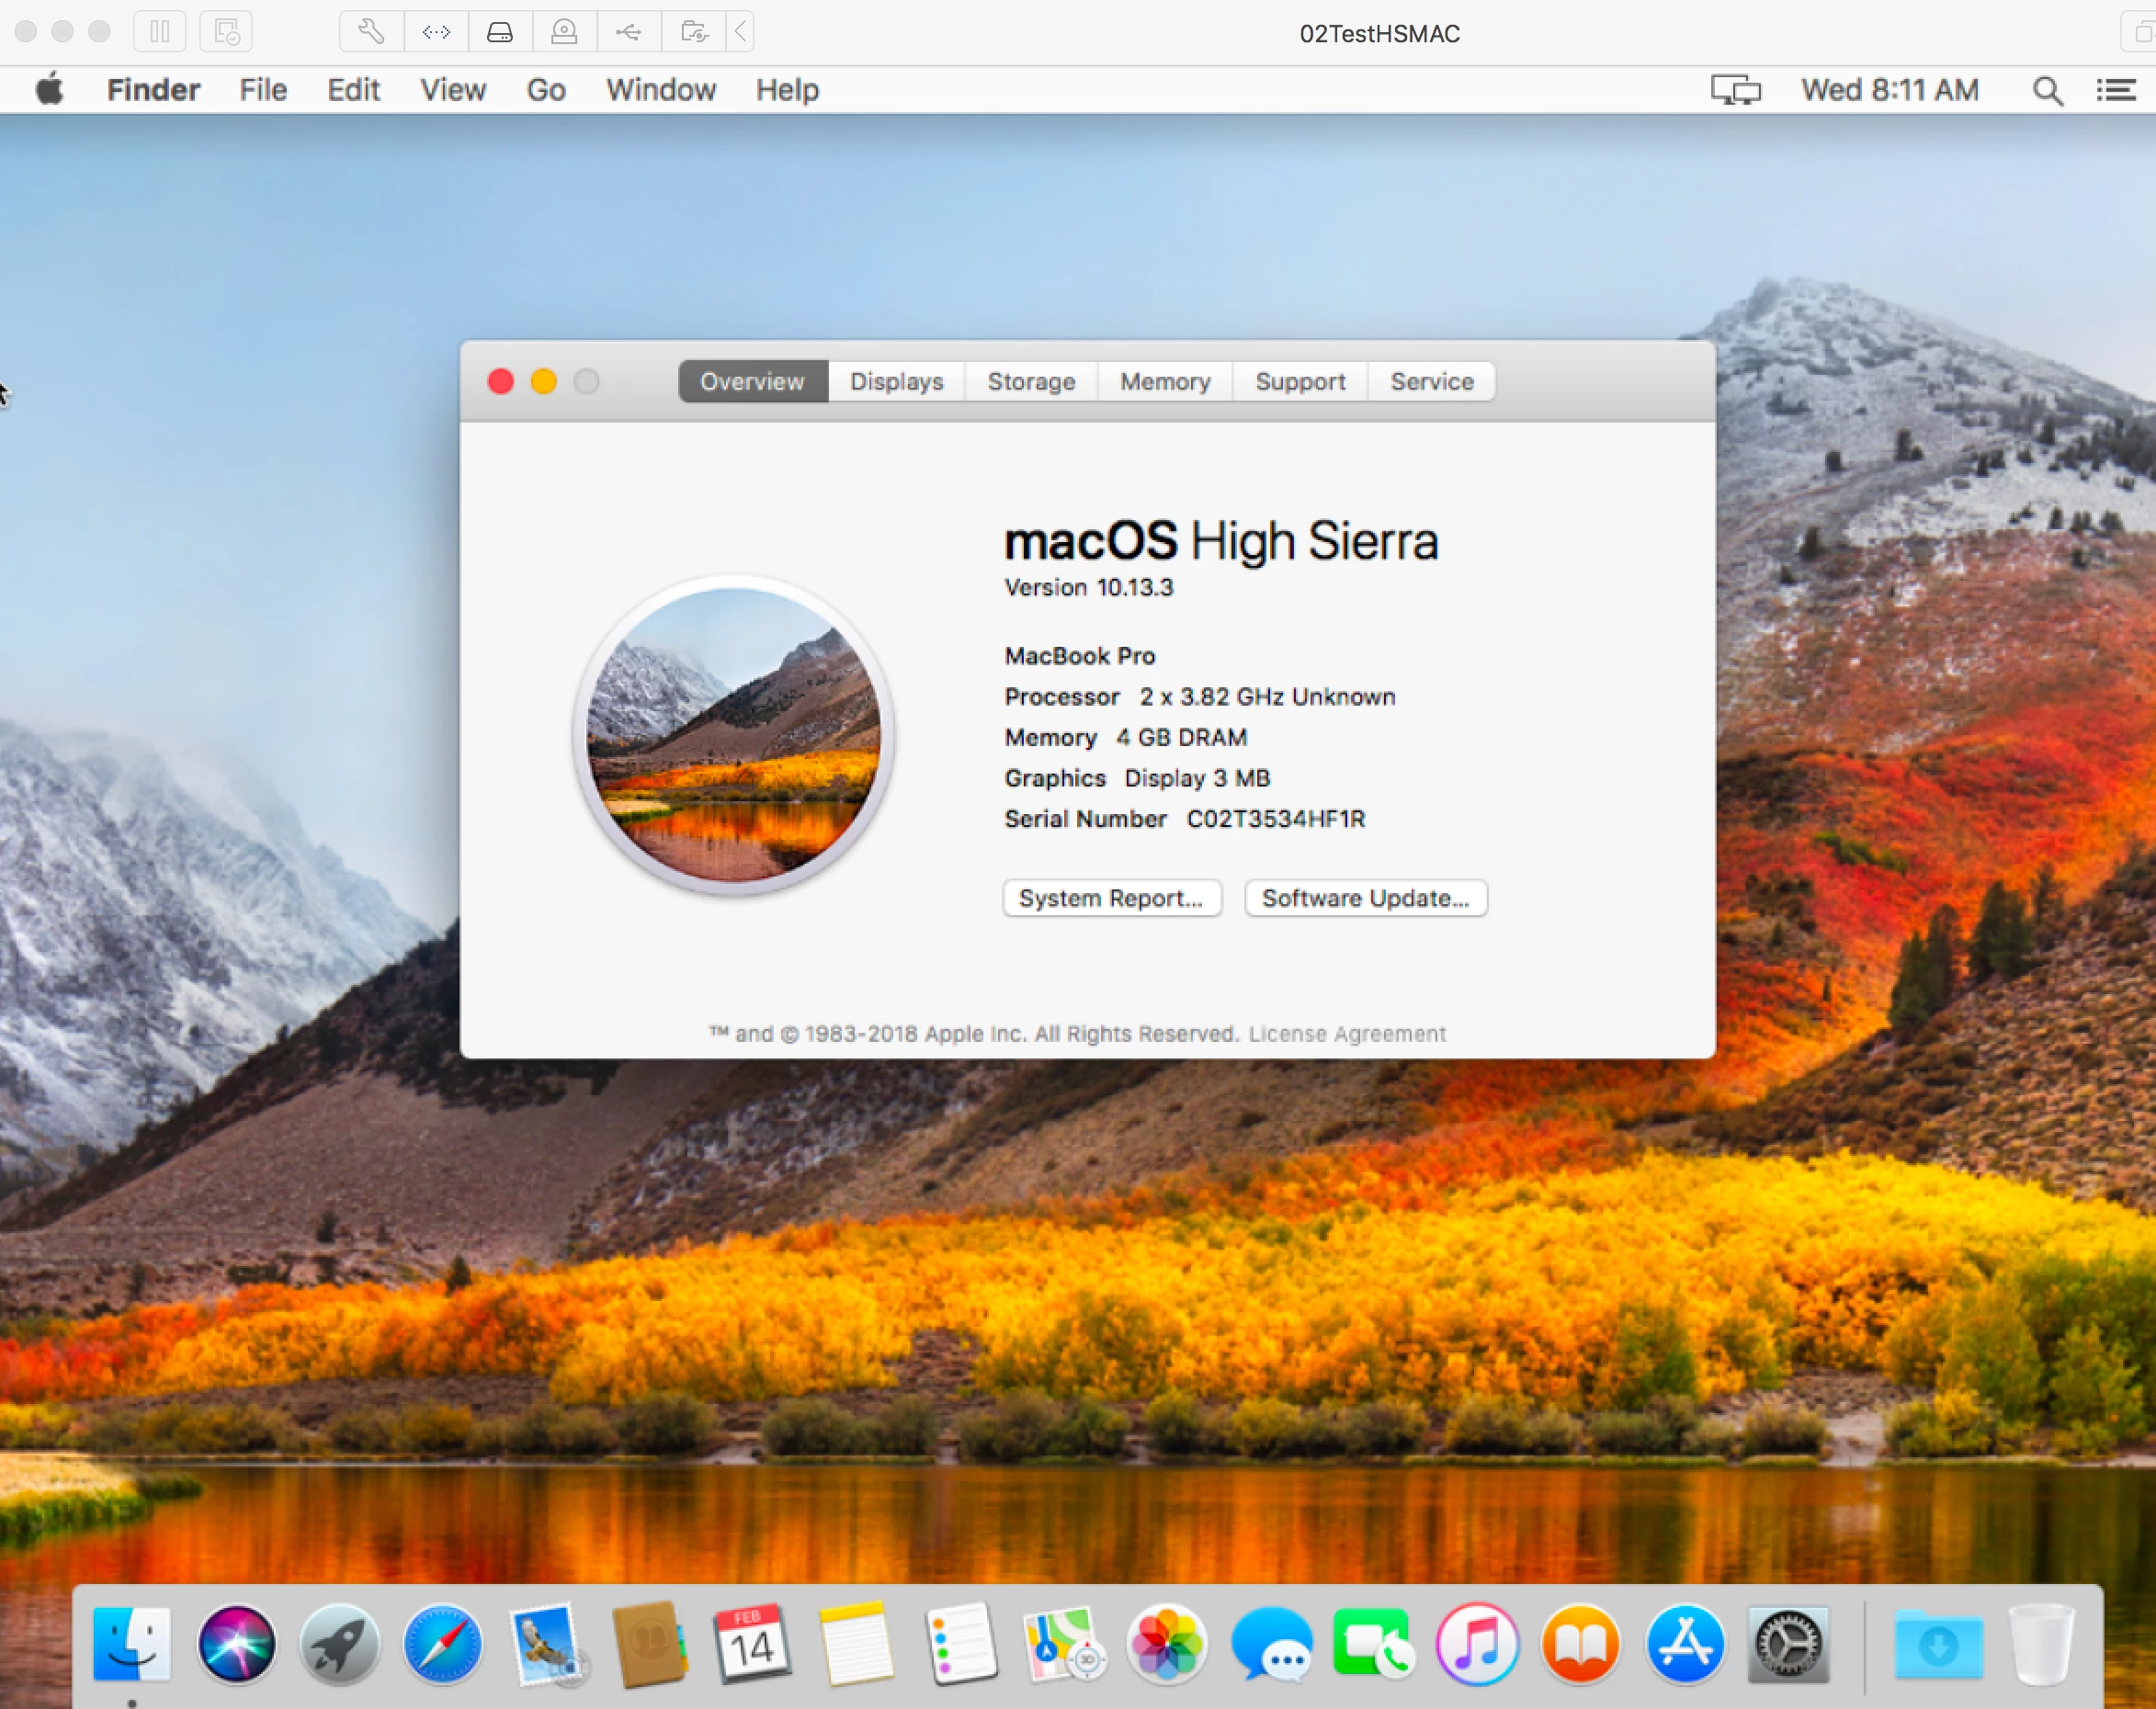Image resolution: width=2156 pixels, height=1709 pixels.
Task: Open the App Store icon
Action: [x=1684, y=1645]
